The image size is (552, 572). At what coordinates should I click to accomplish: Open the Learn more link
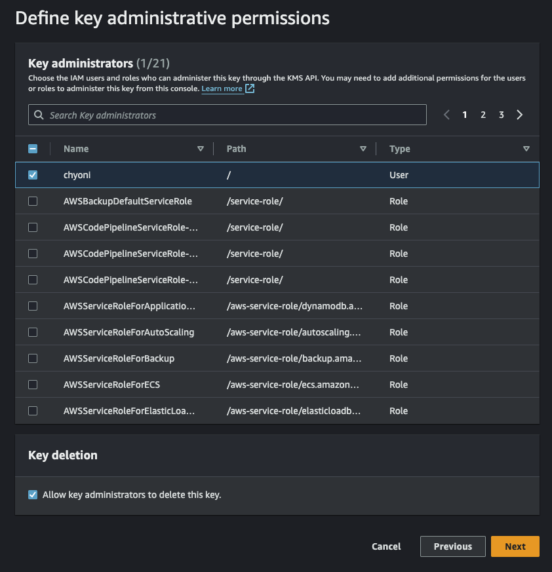click(x=222, y=88)
